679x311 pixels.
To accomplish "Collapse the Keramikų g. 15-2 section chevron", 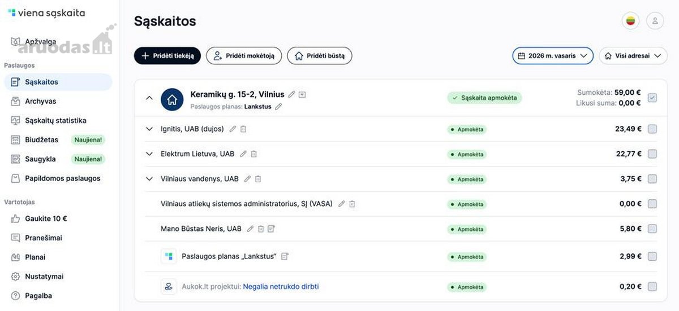I will point(149,98).
